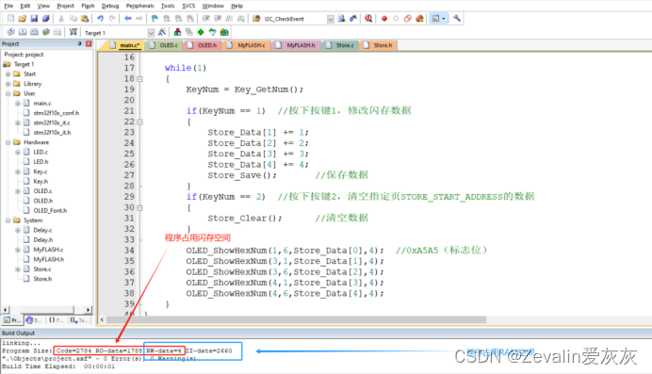Collapse the System group in the project tree

8,220
